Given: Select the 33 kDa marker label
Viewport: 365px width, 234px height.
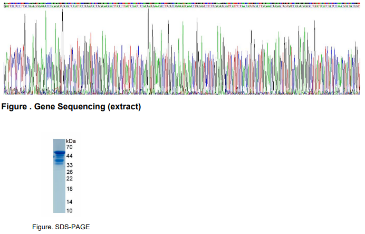Looking at the screenshot, I should pyautogui.click(x=69, y=165).
